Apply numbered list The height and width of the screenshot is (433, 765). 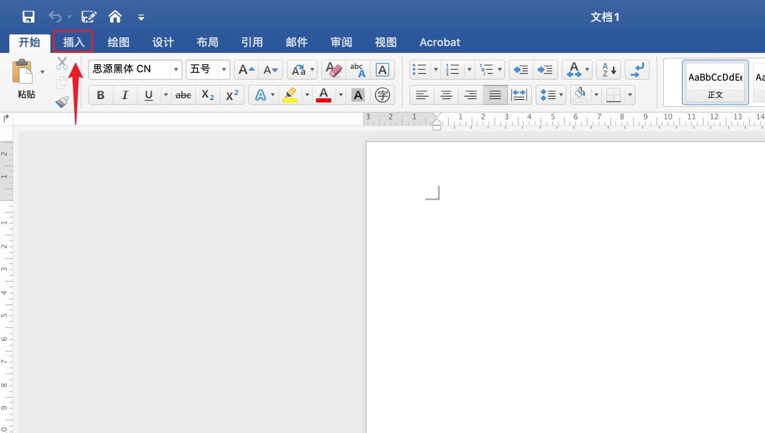pos(453,70)
